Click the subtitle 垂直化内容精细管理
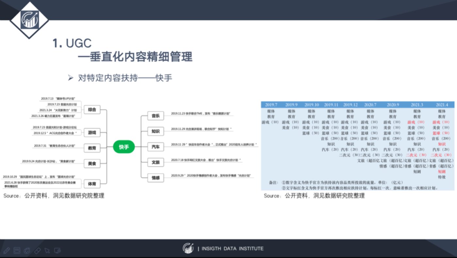The image size is (457, 258). coord(135,57)
